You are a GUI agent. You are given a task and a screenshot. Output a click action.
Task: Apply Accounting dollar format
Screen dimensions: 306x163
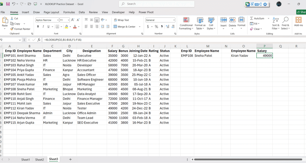coord(148,27)
